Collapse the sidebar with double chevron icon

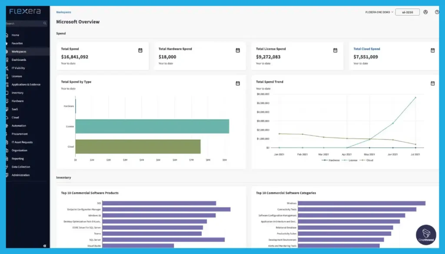pos(45,246)
